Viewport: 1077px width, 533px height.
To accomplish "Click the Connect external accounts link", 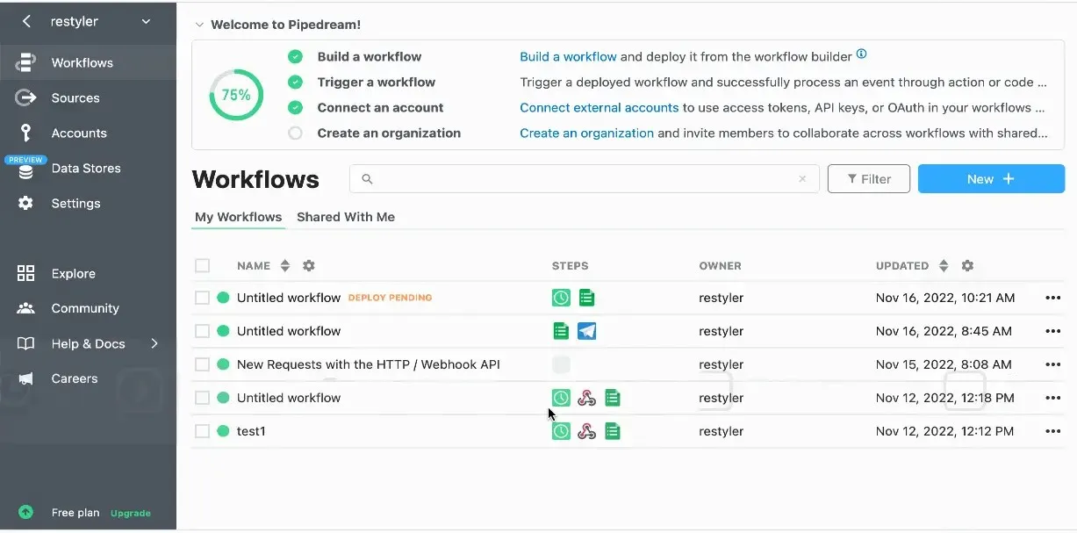I will tap(598, 107).
